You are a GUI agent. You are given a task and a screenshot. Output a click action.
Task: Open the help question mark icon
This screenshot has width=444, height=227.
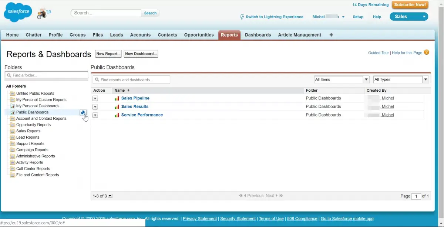point(427,52)
